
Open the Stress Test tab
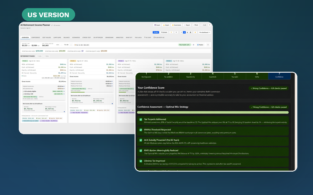(86, 37)
